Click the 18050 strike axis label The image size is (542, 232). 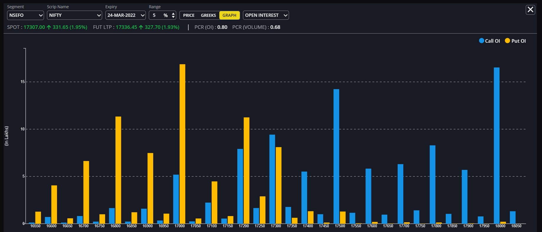click(x=516, y=226)
